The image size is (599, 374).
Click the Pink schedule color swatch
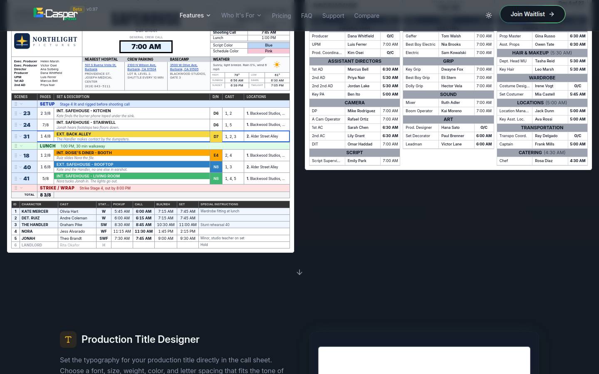pos(269,51)
